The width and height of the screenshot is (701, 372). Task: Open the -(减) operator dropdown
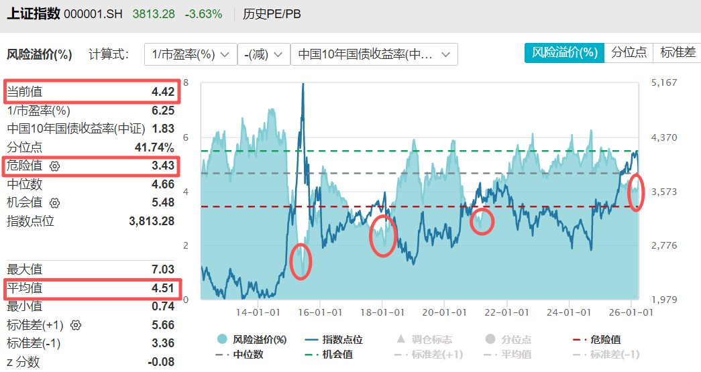coord(263,54)
